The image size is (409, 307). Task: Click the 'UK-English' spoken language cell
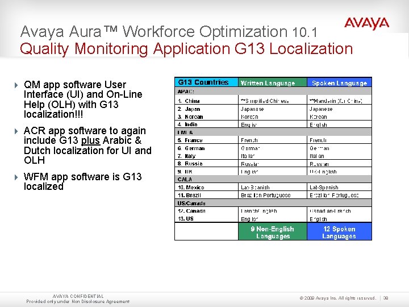pyautogui.click(x=339, y=172)
